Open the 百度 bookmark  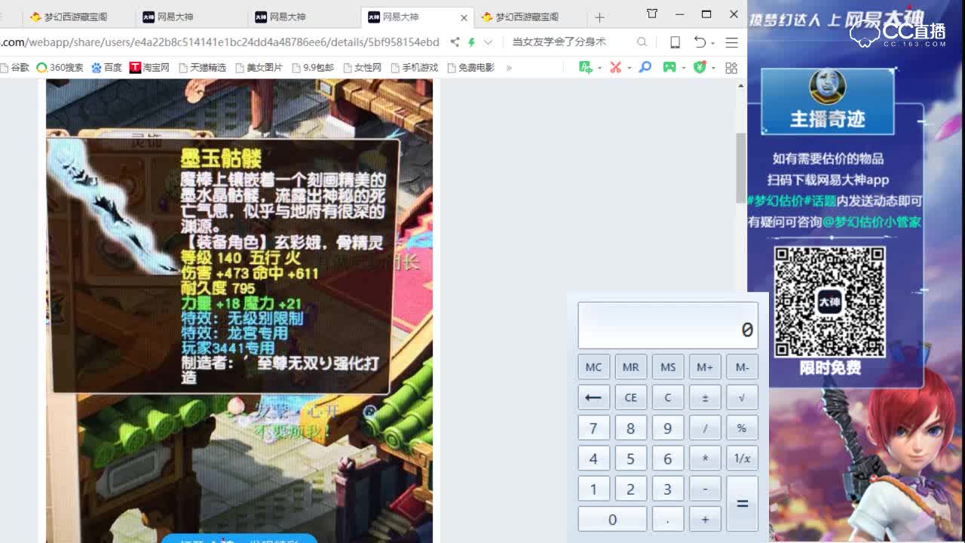[x=106, y=68]
